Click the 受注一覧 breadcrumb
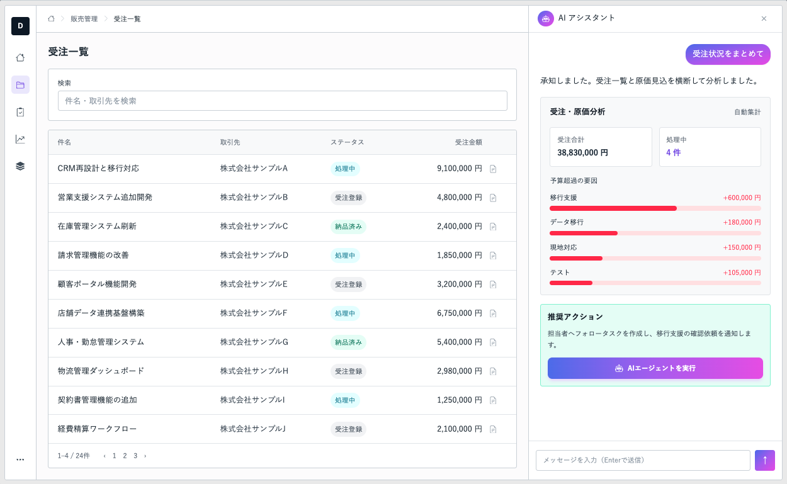The height and width of the screenshot is (484, 787). [127, 19]
